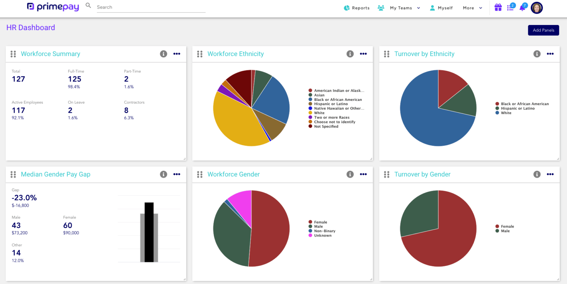Viewport: 567px width, 284px height.
Task: Open three-dot options on Workforce Summary panel
Action: [x=177, y=54]
